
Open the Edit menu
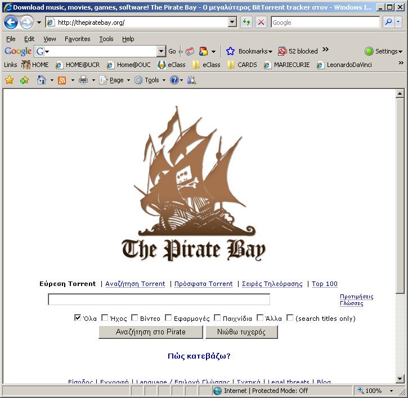(x=29, y=39)
